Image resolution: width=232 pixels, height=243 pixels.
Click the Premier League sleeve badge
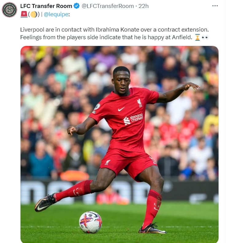point(97,107)
